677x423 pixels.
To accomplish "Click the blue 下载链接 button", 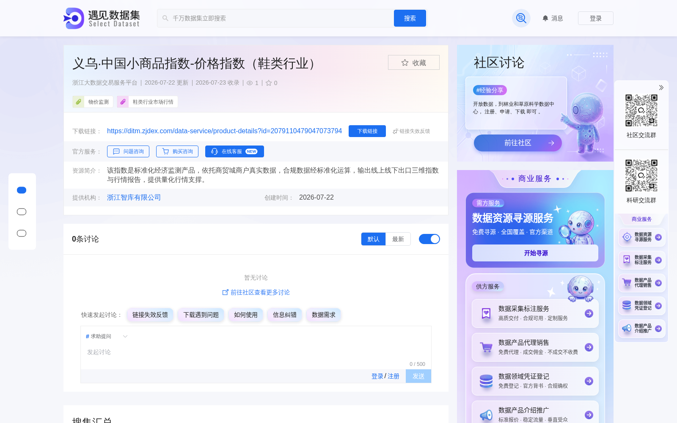I will (367, 131).
